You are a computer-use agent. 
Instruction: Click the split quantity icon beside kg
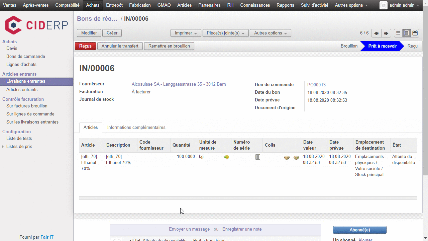click(226, 157)
